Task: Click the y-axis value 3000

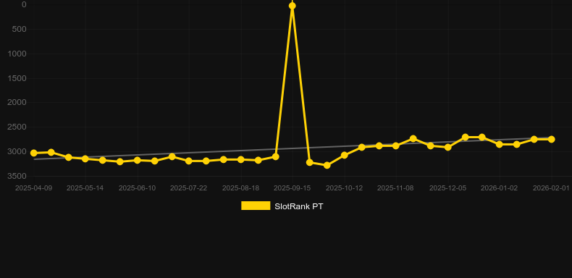Action: pyautogui.click(x=17, y=151)
